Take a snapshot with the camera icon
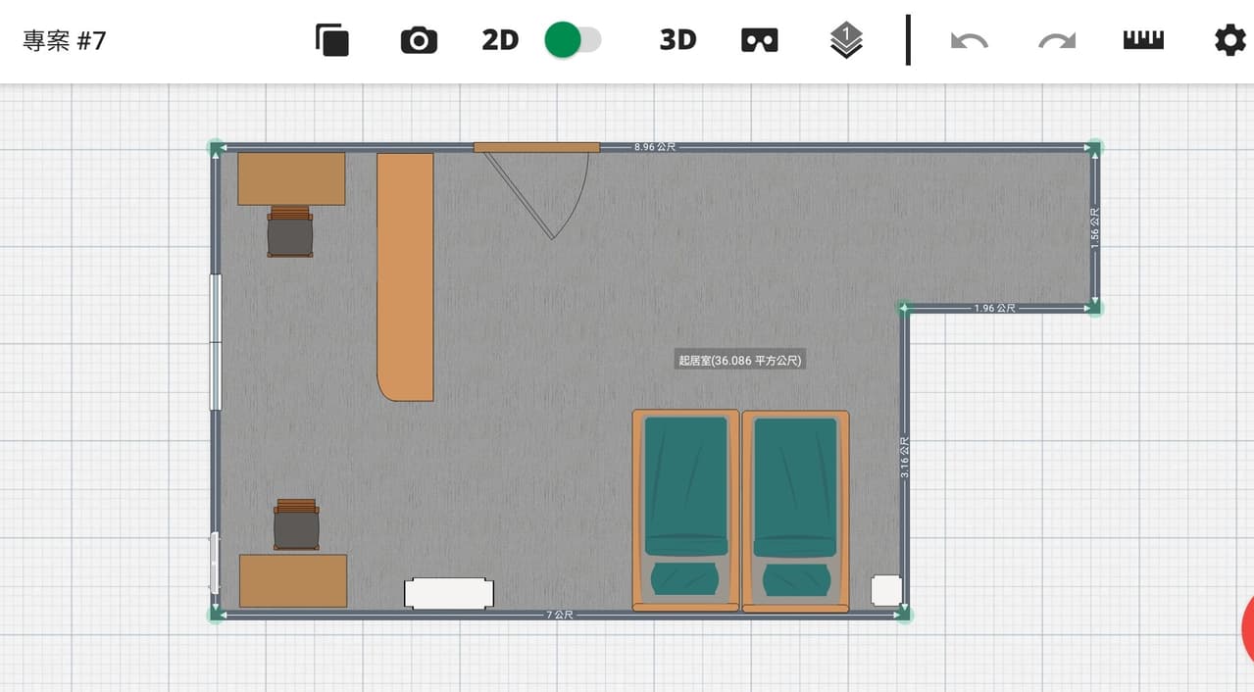 (x=419, y=40)
